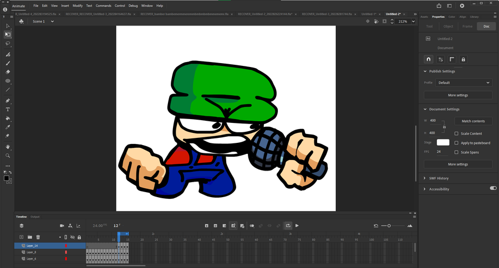499x268 pixels.
Task: Open the layer depth graph icon
Action: [x=78, y=226]
